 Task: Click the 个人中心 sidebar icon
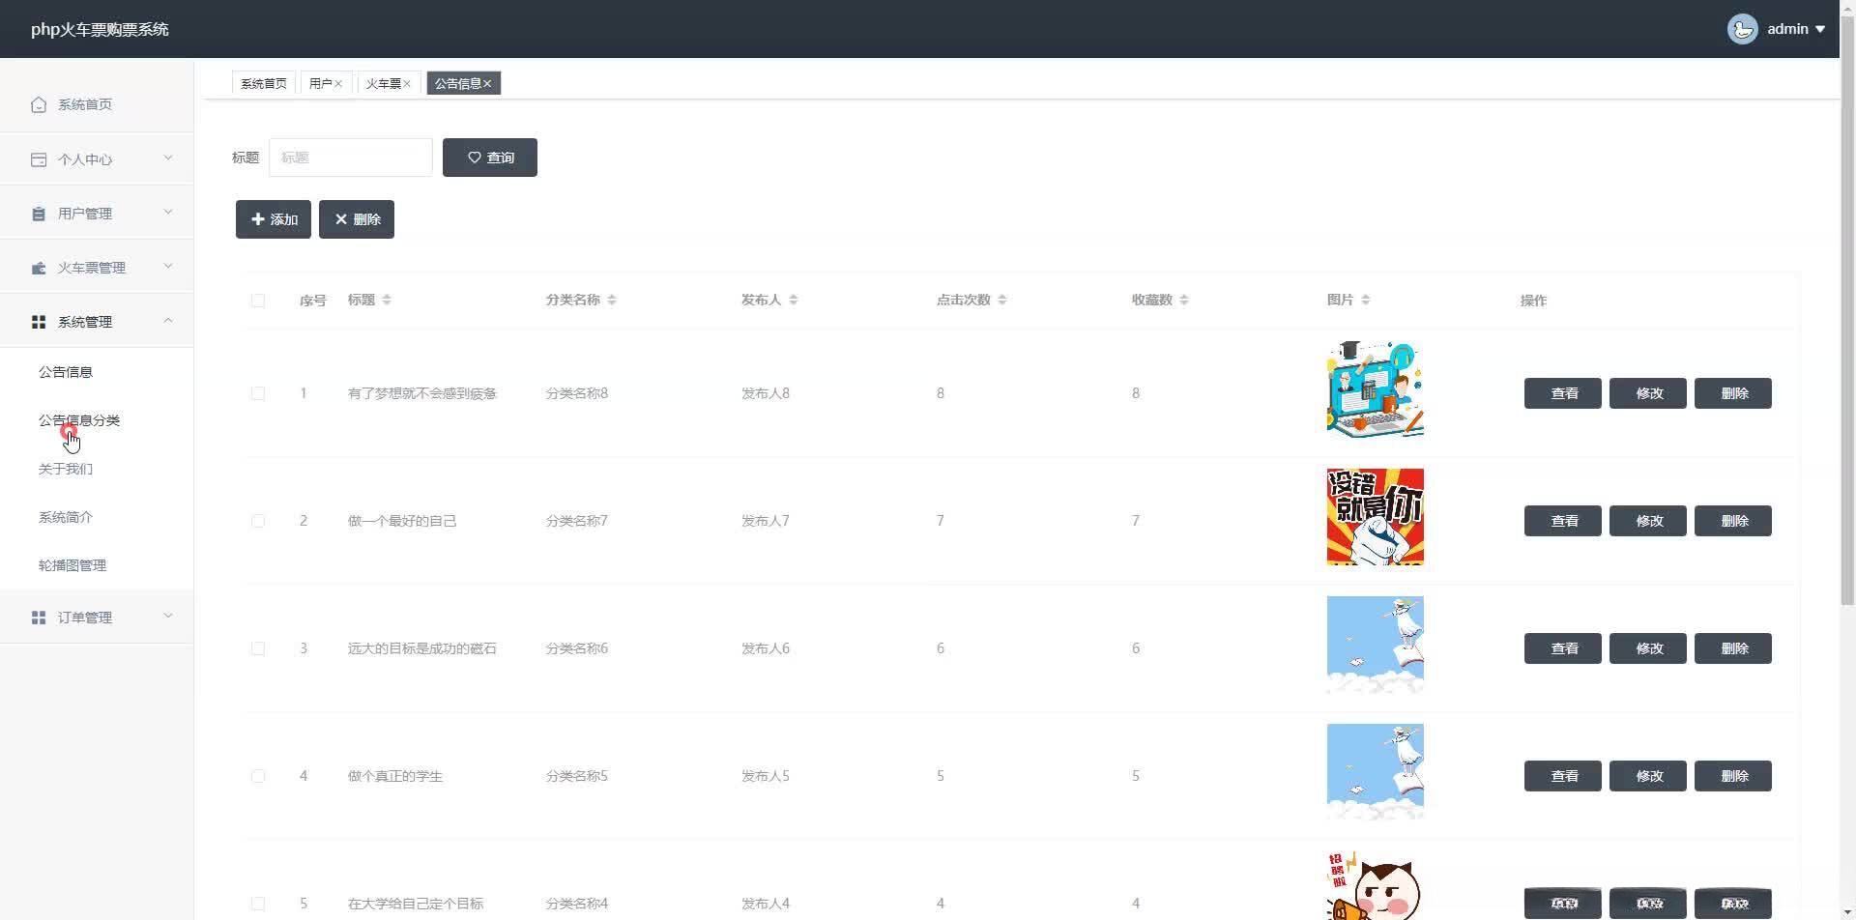[39, 159]
